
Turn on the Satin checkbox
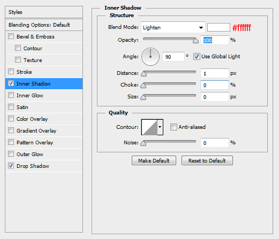coord(11,107)
